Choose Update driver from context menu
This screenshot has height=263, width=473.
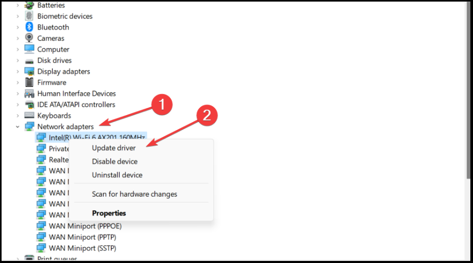click(114, 148)
